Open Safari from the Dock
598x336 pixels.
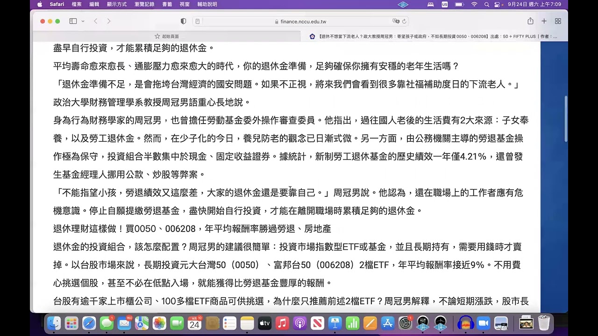[89, 323]
